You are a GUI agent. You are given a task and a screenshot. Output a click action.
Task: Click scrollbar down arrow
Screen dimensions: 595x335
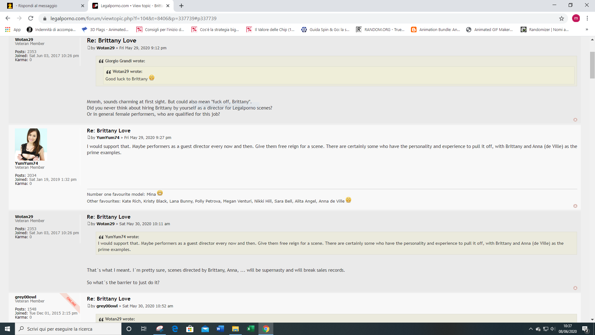click(x=592, y=319)
